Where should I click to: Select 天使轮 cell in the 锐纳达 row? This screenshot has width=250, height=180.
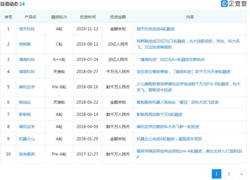[59, 102]
